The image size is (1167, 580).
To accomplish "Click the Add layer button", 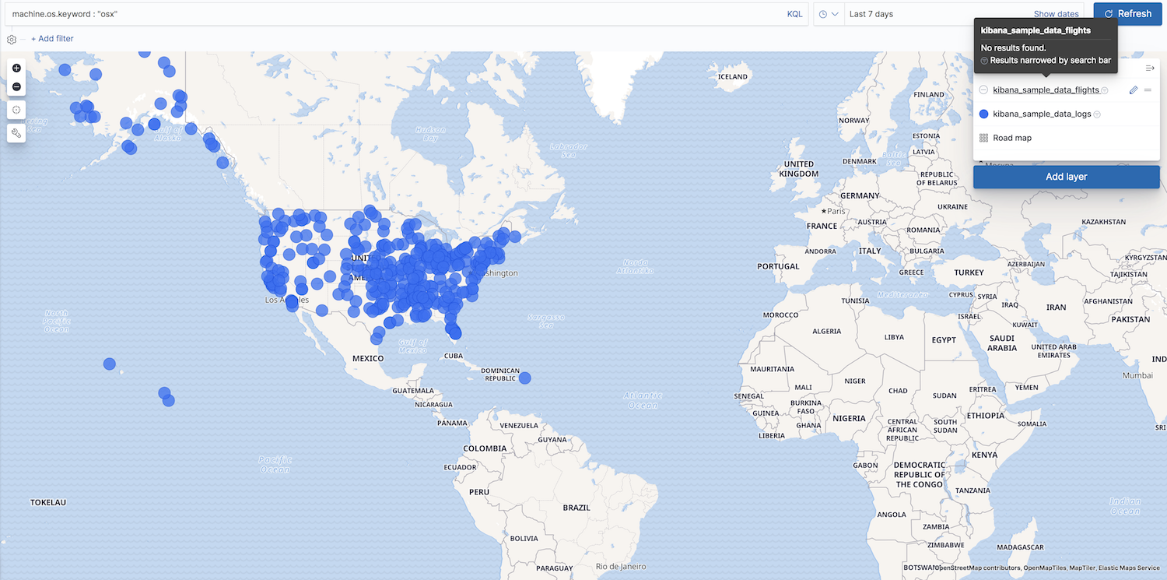I will [x=1066, y=177].
